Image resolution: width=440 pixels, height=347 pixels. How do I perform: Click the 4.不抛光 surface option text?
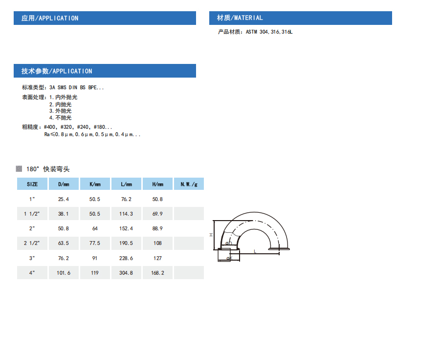[60, 118]
